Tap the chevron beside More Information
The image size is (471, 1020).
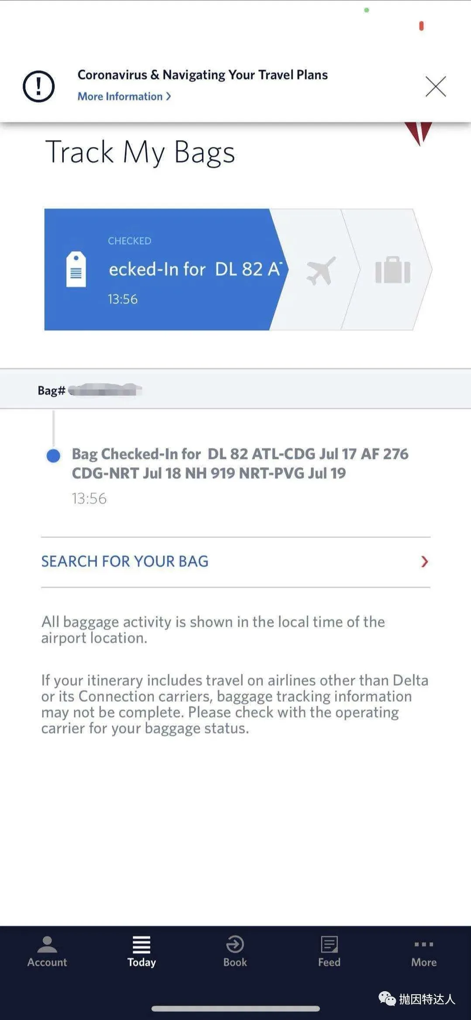(168, 96)
